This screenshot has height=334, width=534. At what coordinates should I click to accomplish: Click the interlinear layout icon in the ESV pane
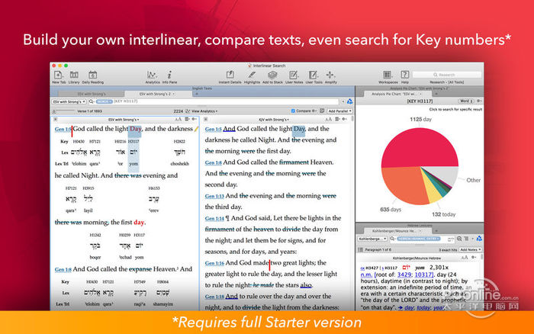coord(187,120)
